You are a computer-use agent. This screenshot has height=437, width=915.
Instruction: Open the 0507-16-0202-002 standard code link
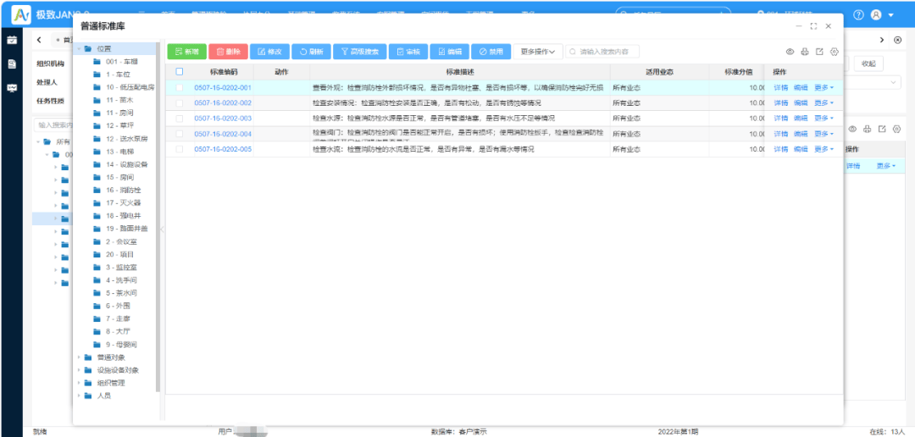point(223,102)
